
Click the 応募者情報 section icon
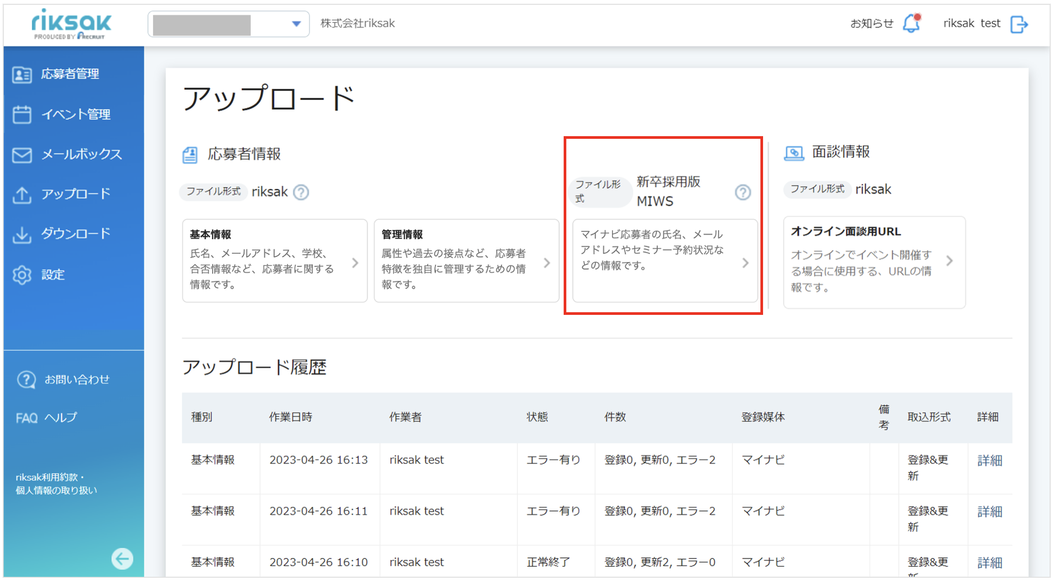190,155
